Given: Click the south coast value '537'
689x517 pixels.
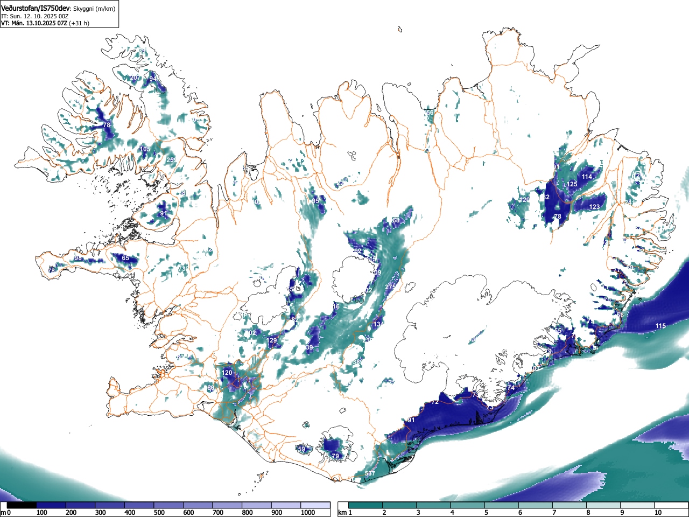Looking at the screenshot, I should coord(370,474).
